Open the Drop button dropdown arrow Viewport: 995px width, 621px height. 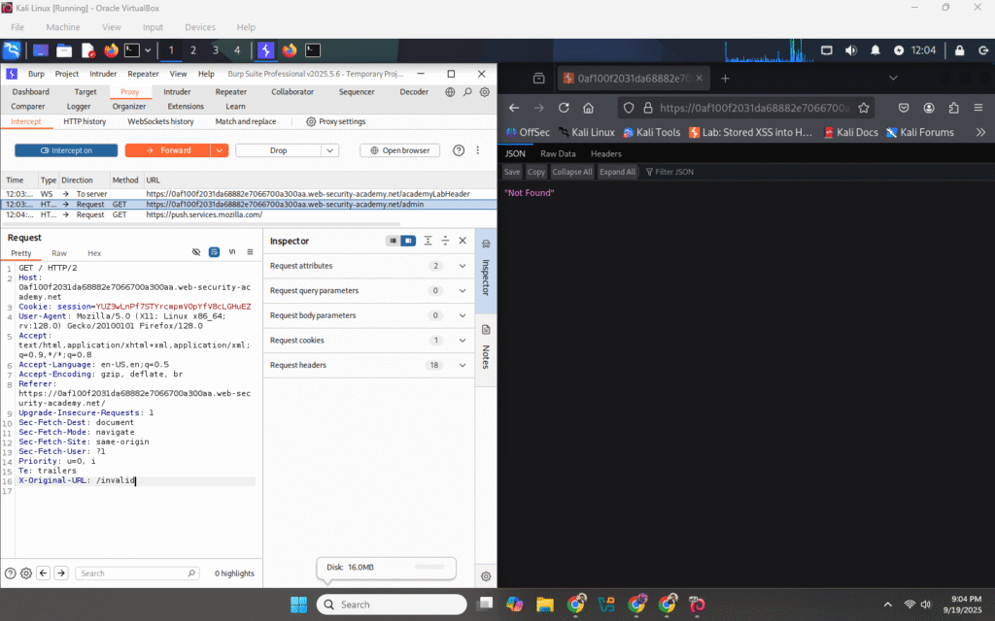click(x=329, y=150)
